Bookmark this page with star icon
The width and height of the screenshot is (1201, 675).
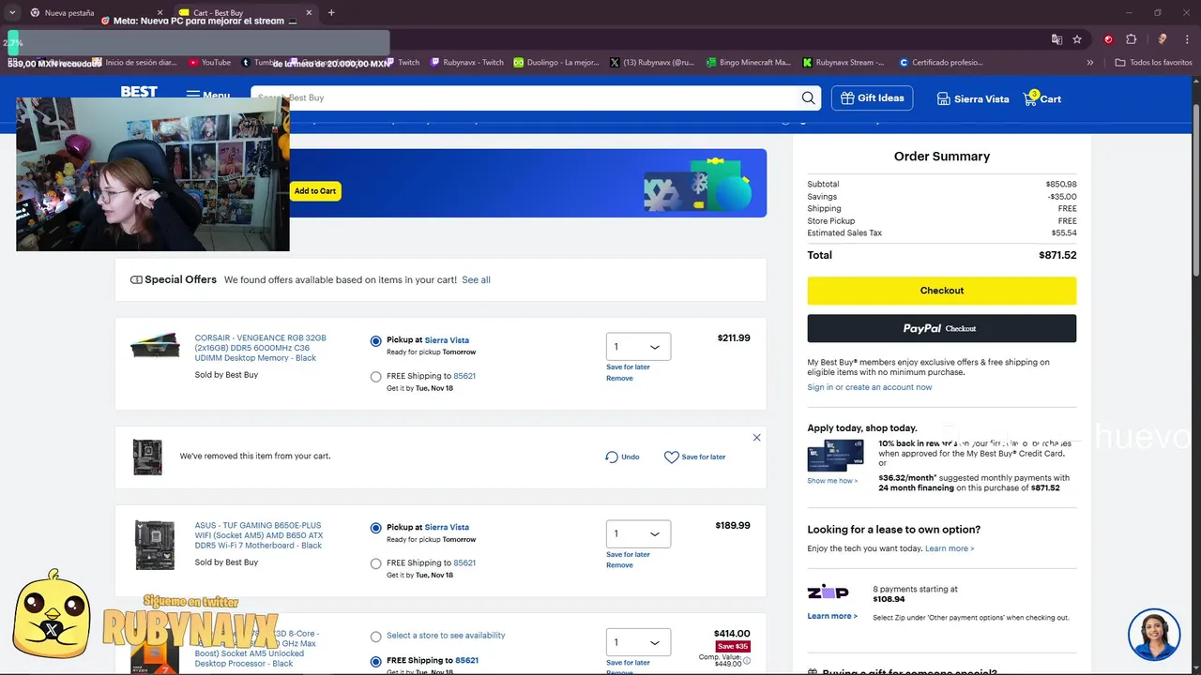click(x=1077, y=39)
